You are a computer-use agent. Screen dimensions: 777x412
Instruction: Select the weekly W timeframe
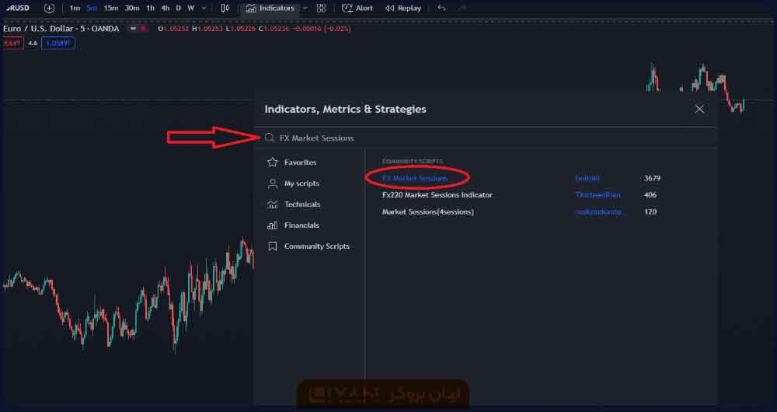(x=191, y=8)
